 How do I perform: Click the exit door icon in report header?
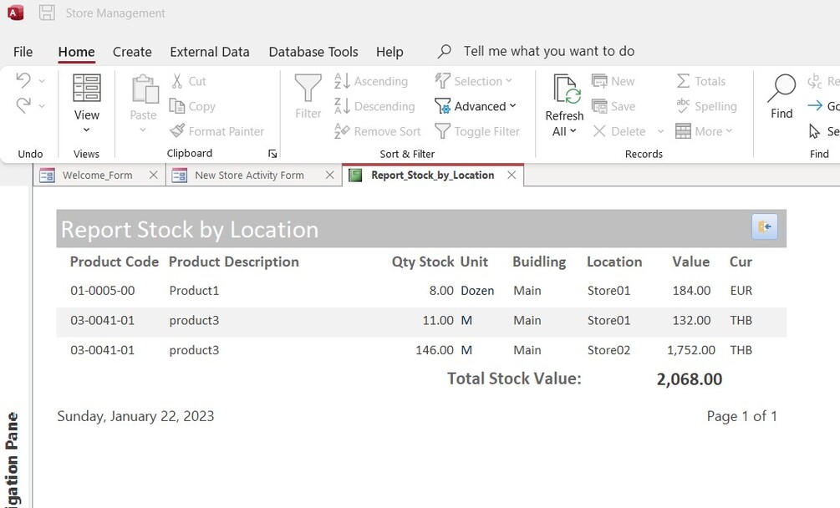(765, 226)
